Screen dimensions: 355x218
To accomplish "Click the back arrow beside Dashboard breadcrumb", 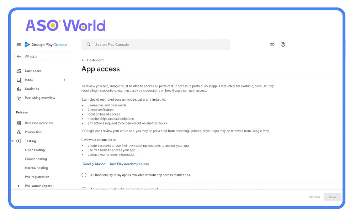I will [83, 60].
